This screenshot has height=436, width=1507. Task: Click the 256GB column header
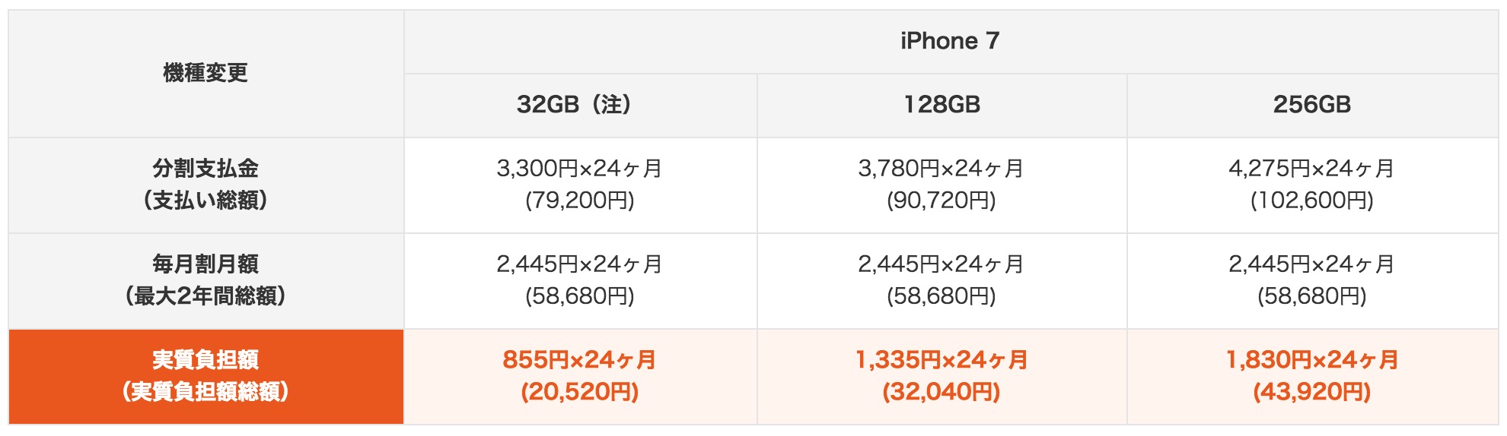click(x=1312, y=106)
